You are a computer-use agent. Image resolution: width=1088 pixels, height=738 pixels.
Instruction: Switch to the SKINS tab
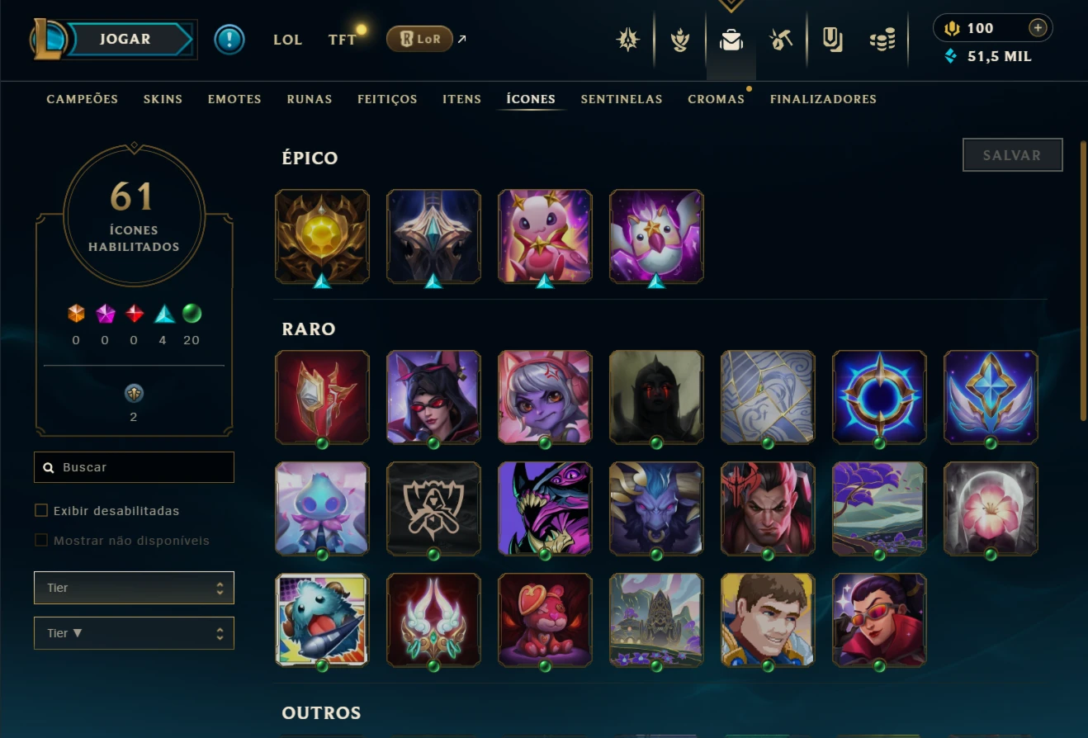[x=163, y=99]
